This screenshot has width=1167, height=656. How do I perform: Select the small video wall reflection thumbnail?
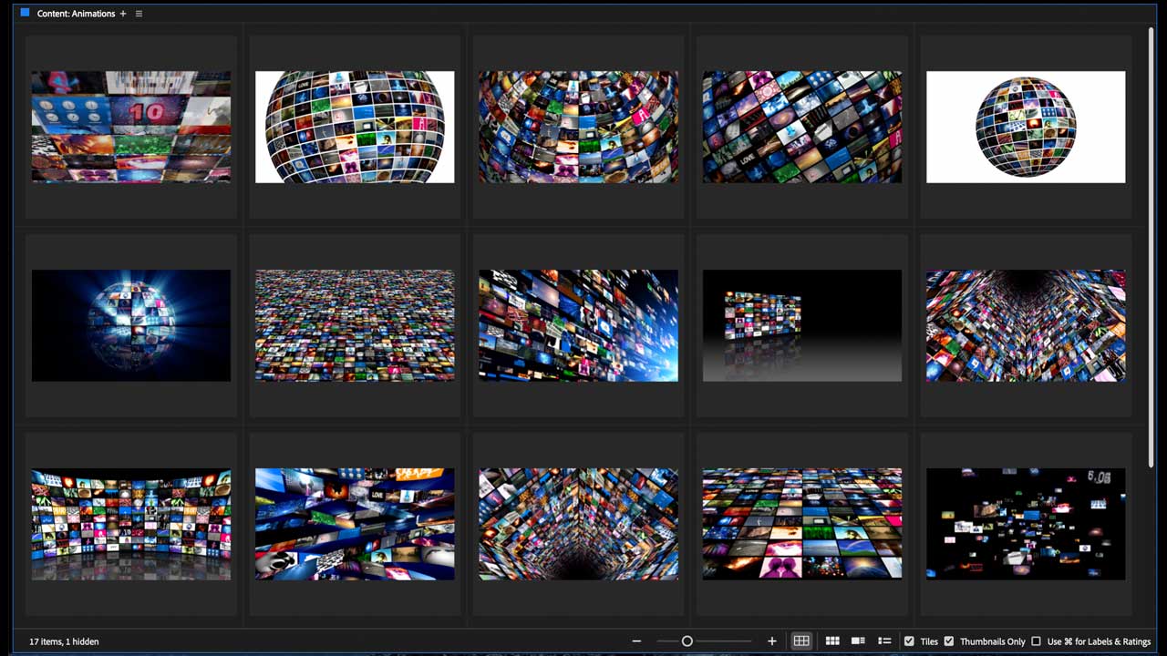[x=802, y=325]
